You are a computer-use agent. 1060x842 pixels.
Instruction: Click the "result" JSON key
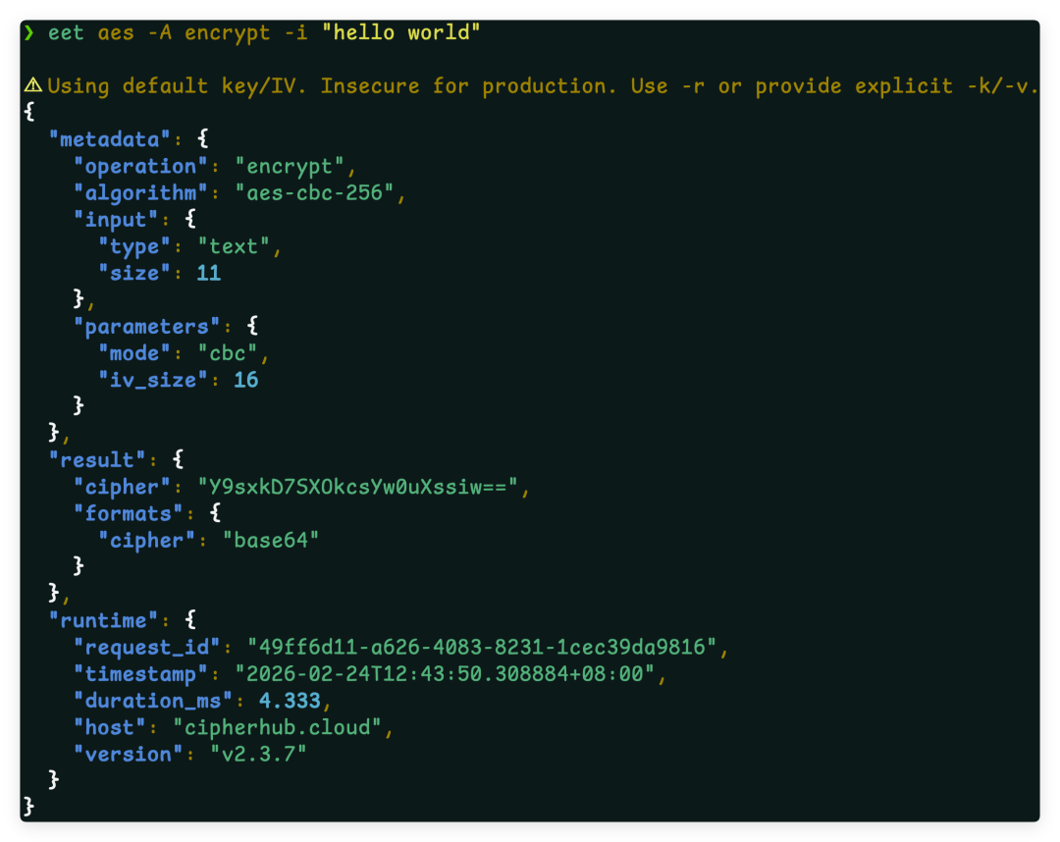pos(97,459)
